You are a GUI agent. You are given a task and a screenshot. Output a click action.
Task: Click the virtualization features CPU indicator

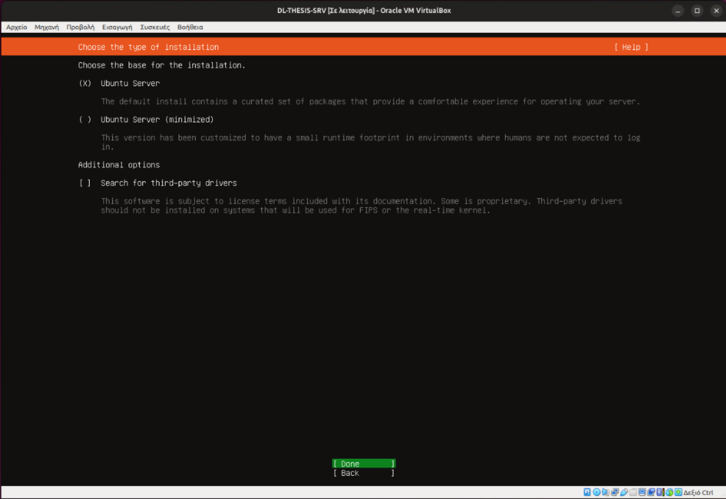(x=660, y=492)
